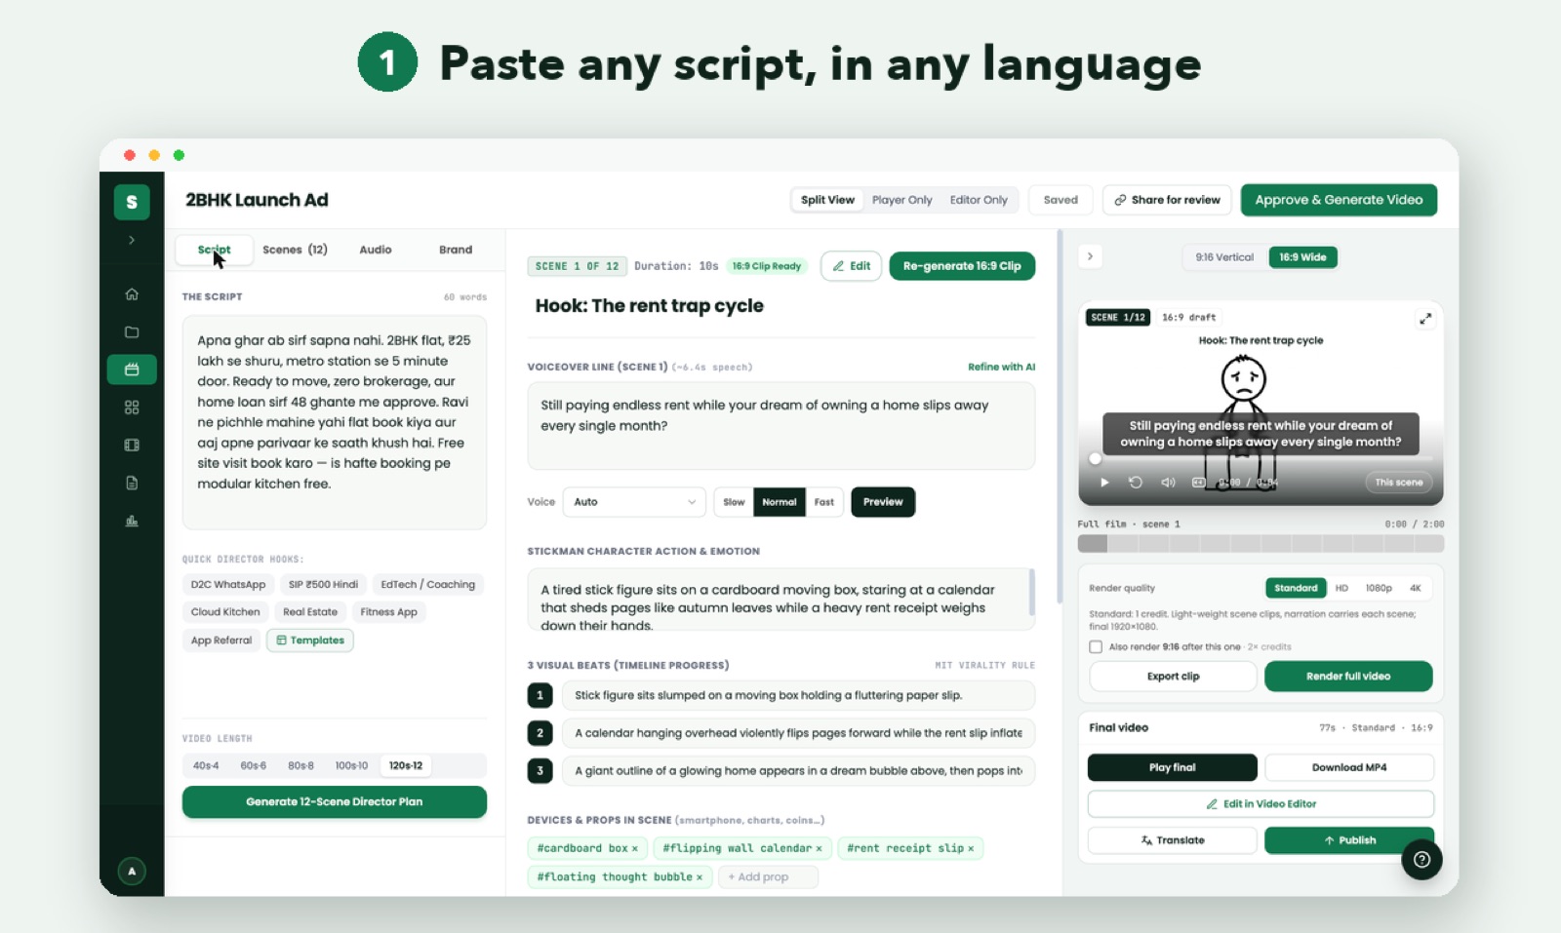Select HD render quality
The image size is (1561, 933).
pyautogui.click(x=1341, y=588)
